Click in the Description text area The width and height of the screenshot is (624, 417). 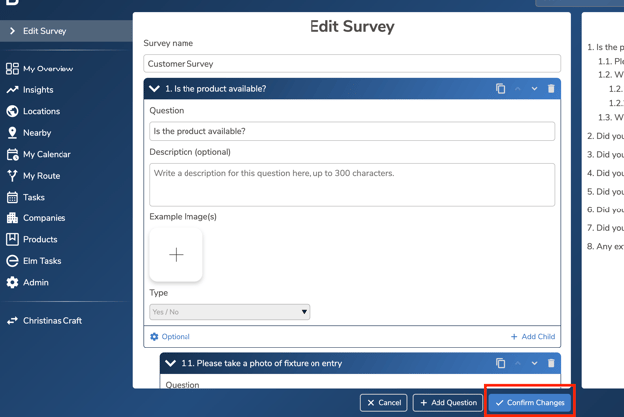[x=351, y=185]
